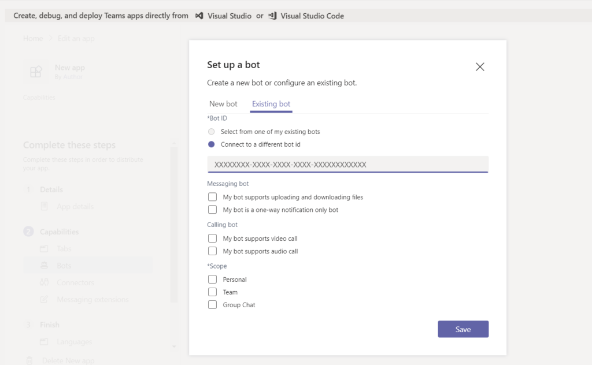The image size is (592, 365).
Task: Click the Visual Studio logo icon
Action: [199, 16]
